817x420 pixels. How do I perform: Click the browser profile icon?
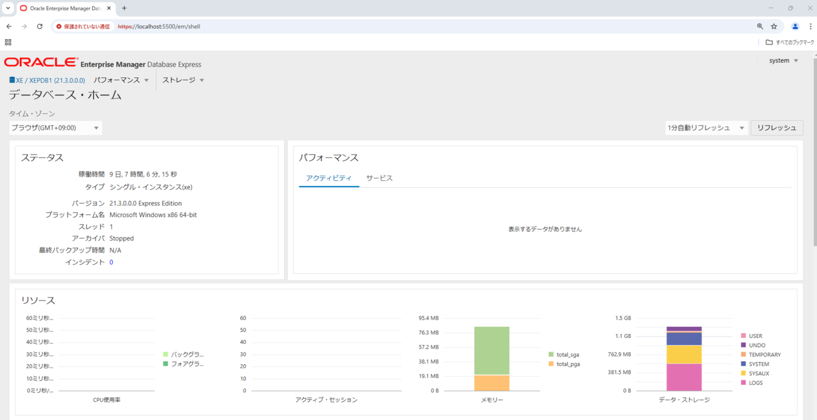795,25
